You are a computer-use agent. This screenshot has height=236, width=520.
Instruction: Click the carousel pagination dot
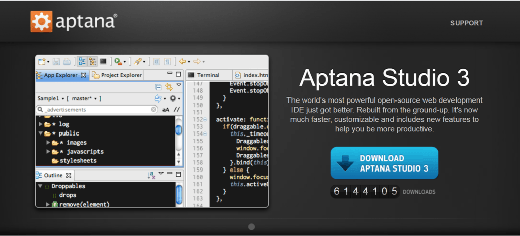pos(252,227)
